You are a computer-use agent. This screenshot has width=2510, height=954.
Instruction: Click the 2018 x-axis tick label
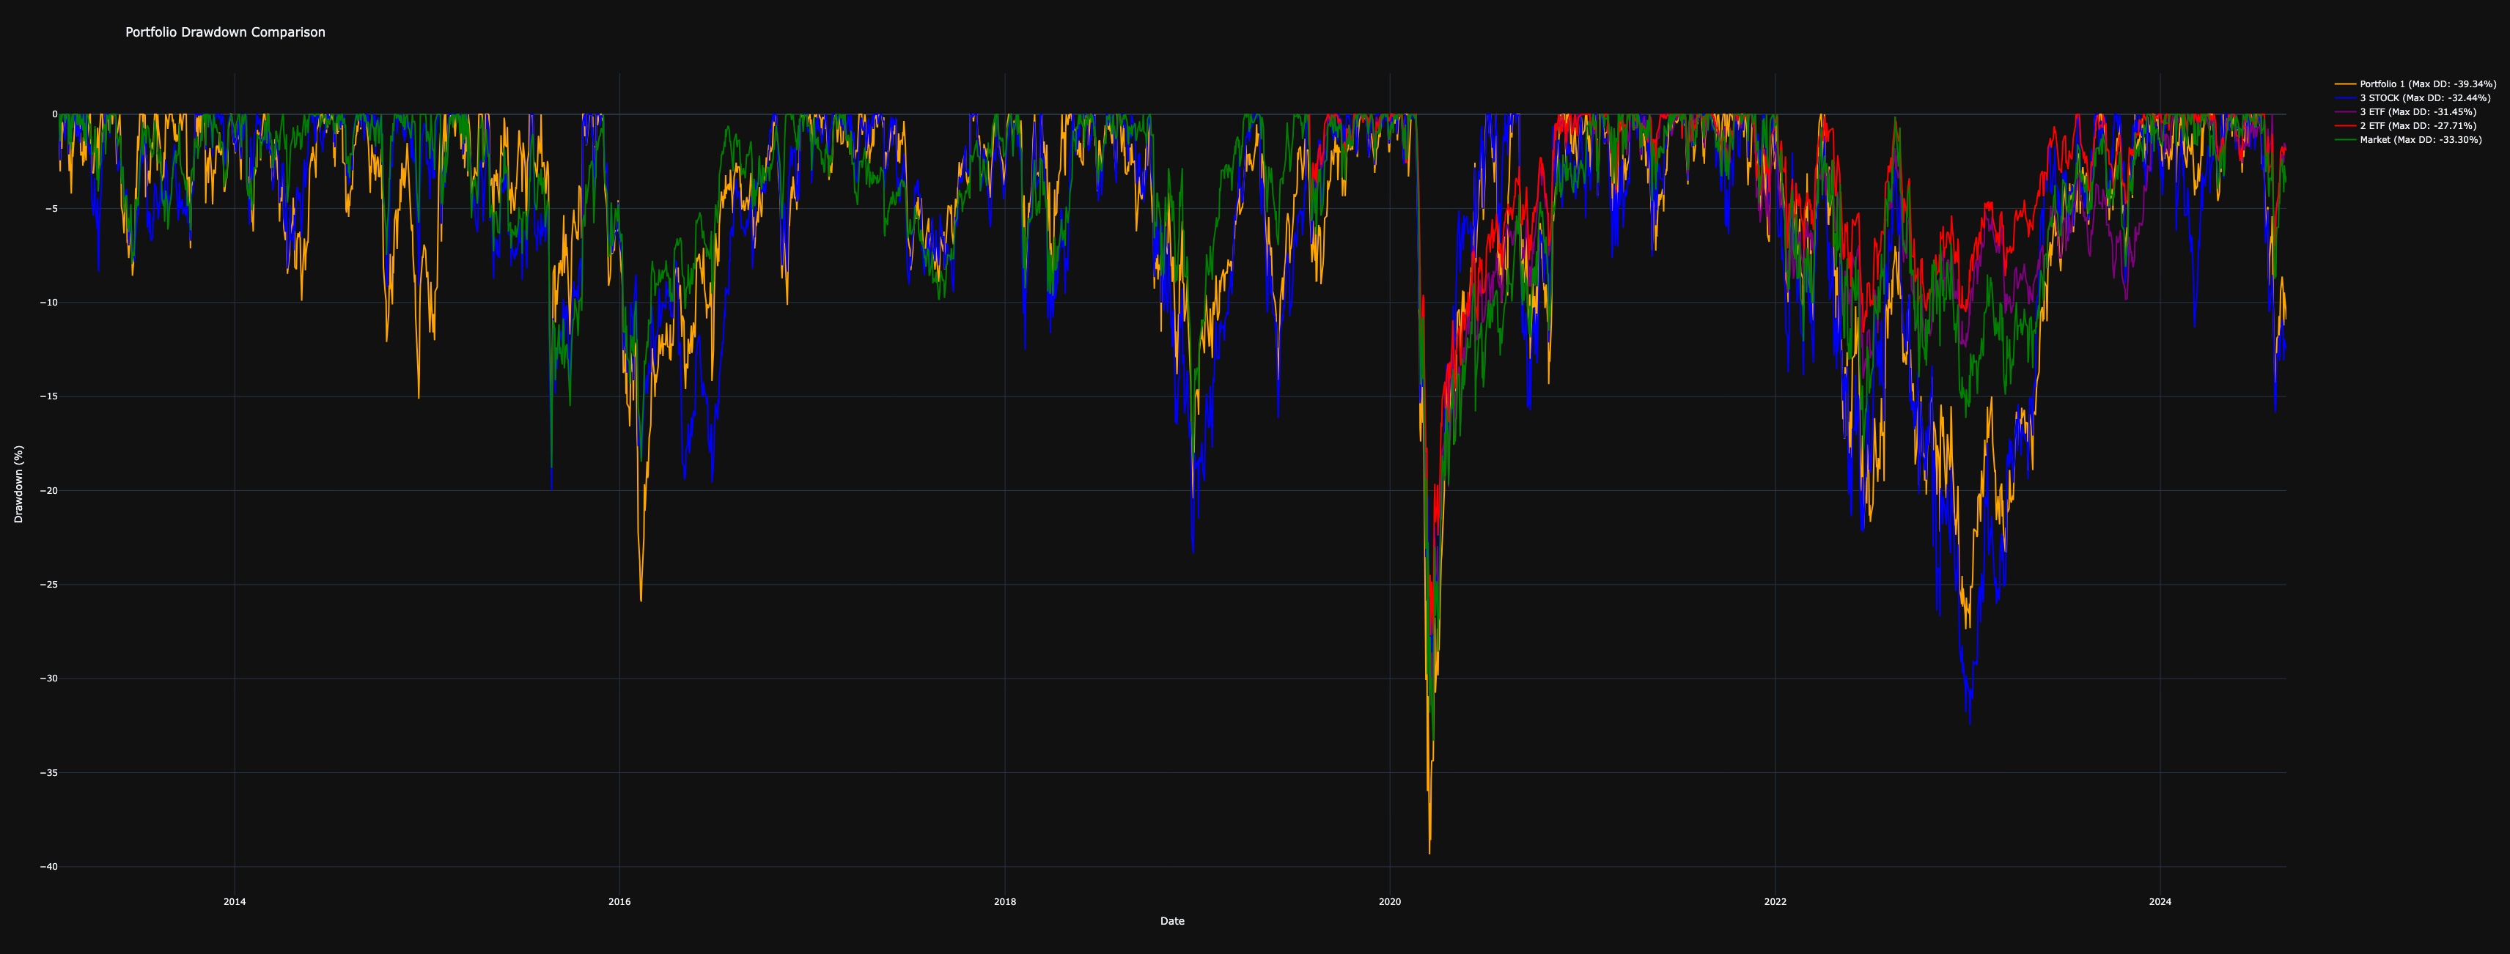1004,901
